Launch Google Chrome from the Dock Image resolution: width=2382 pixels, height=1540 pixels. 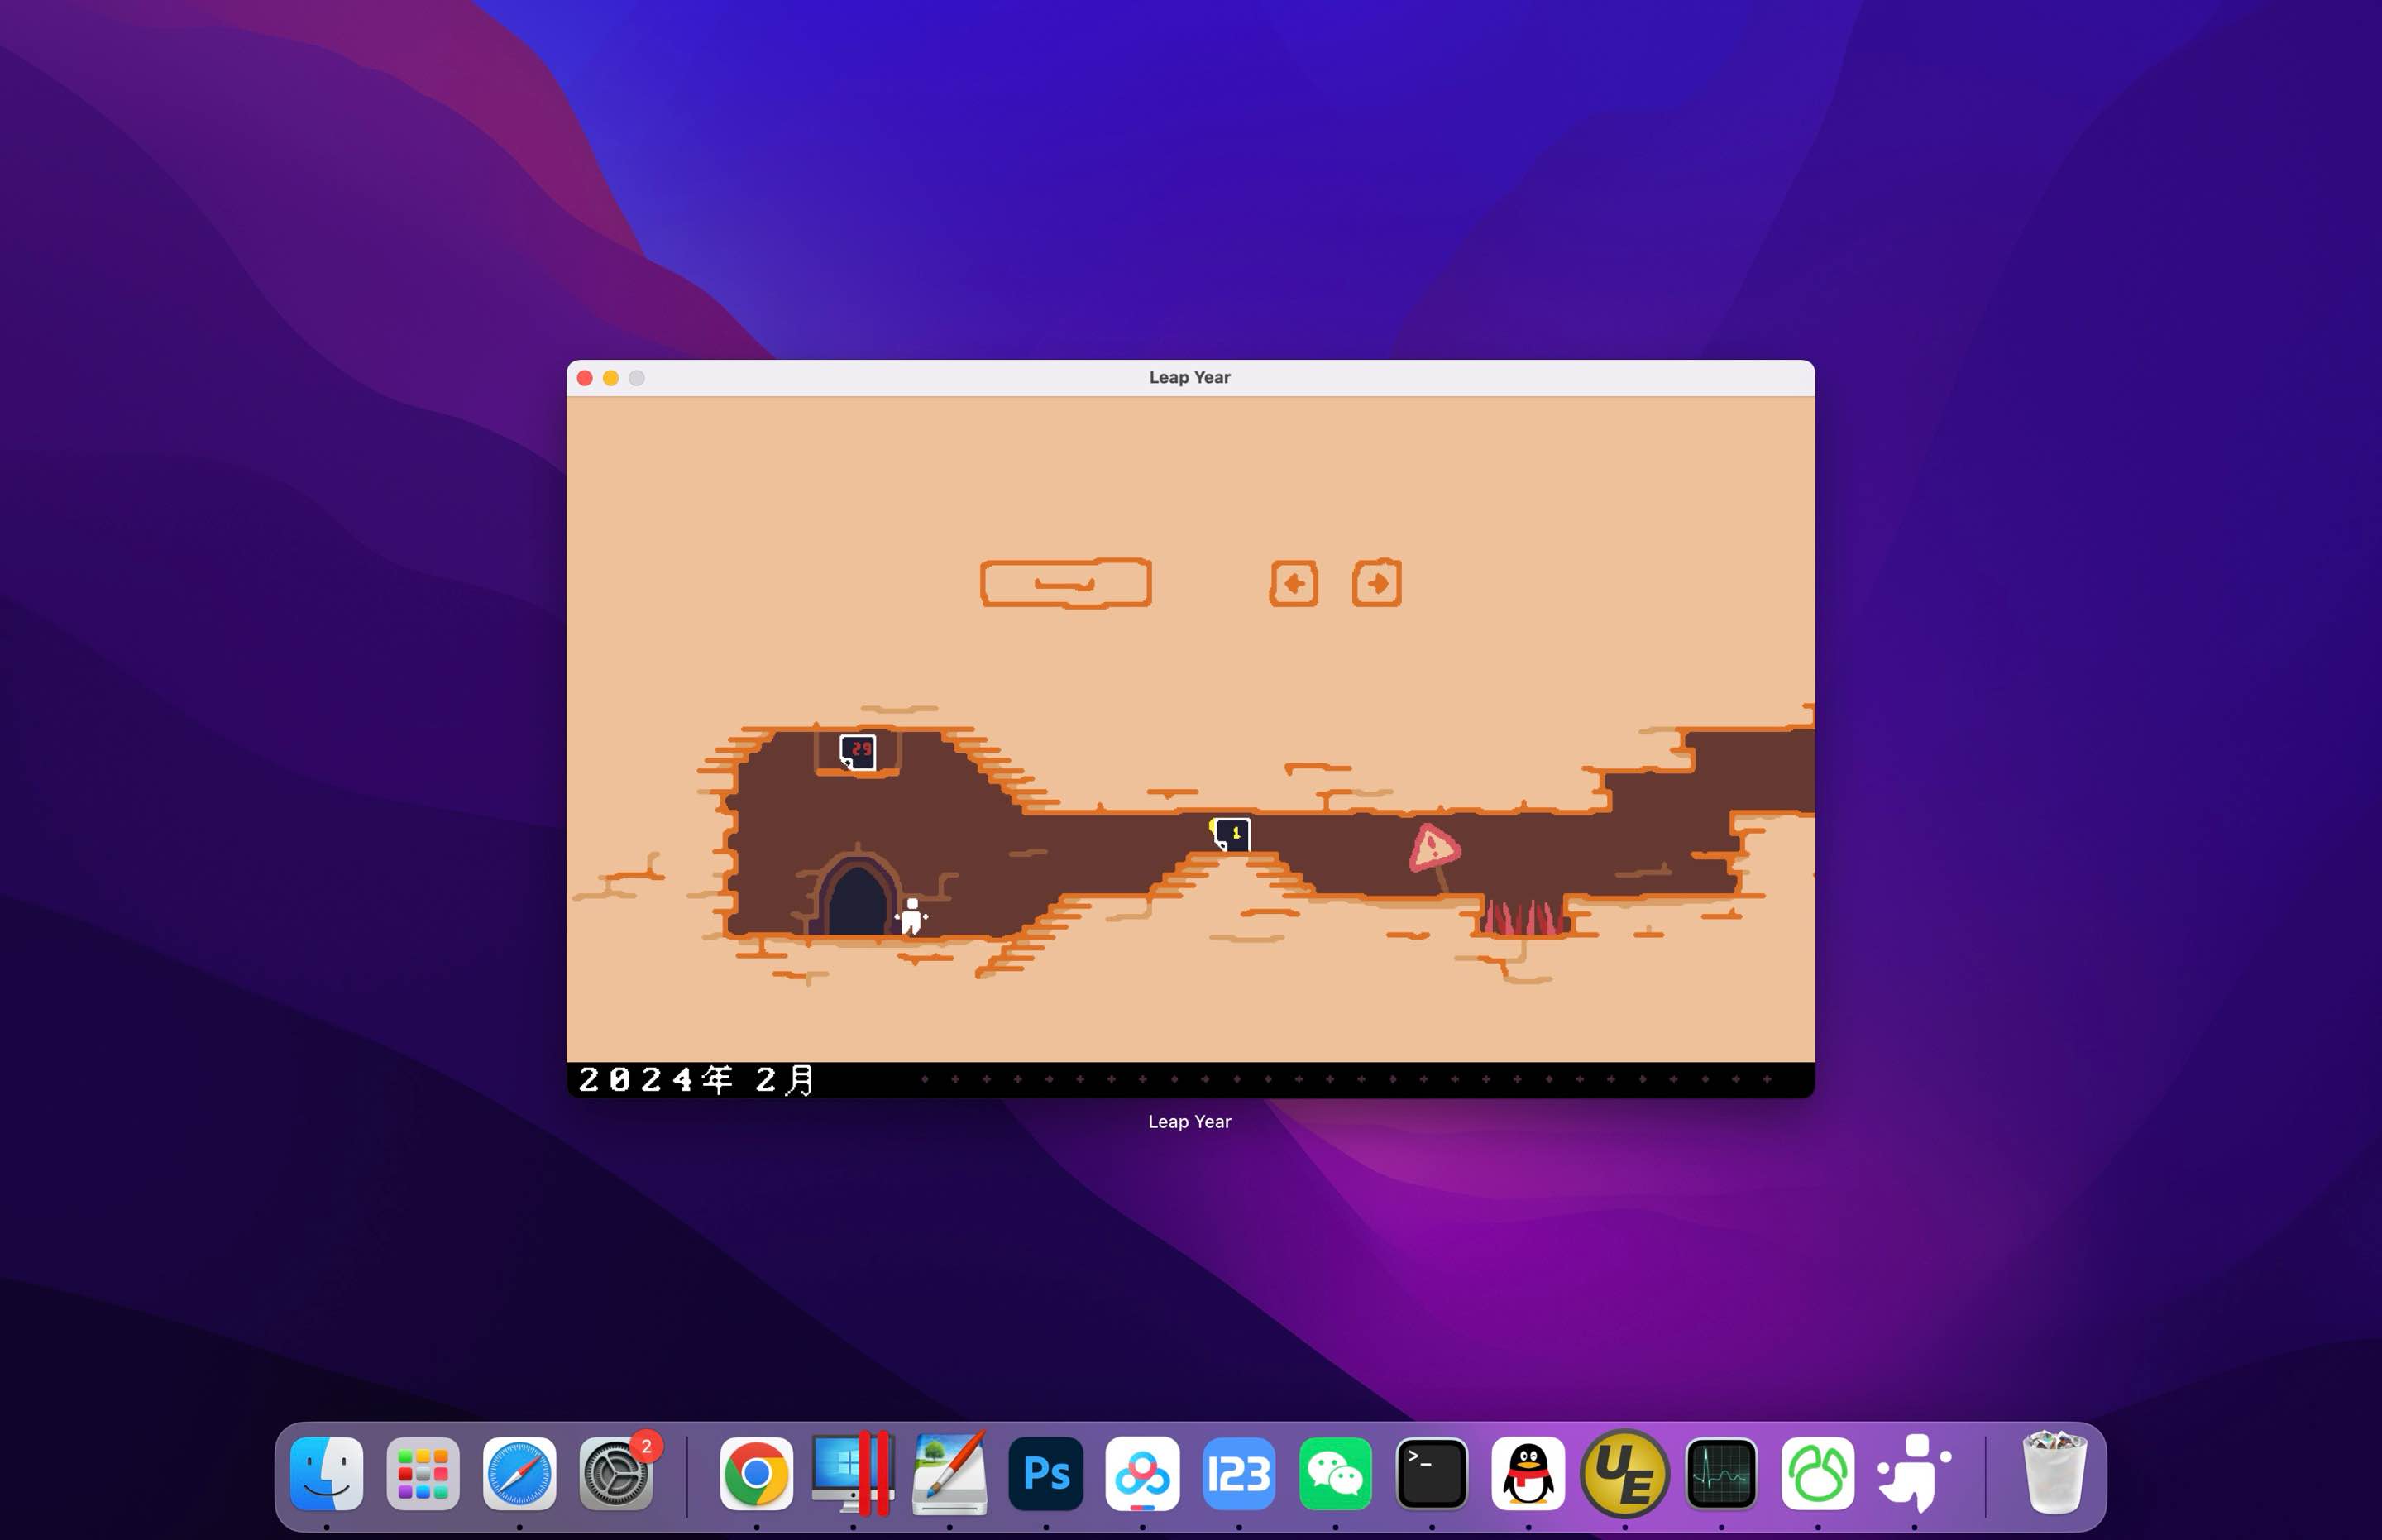[x=757, y=1473]
